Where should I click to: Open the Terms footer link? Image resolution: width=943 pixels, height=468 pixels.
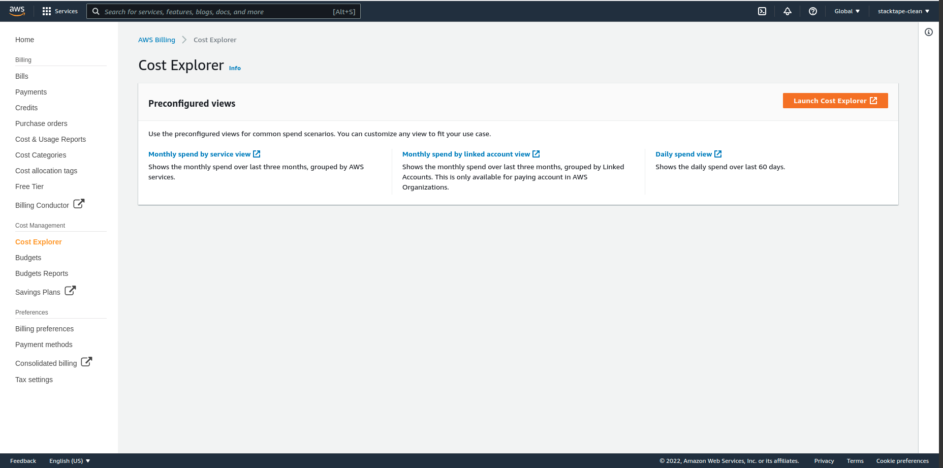[x=855, y=461]
